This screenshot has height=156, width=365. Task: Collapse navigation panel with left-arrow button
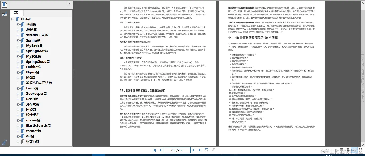[x=69, y=4]
